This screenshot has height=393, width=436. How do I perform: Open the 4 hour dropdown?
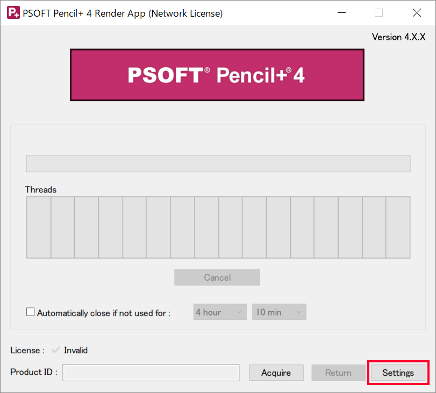coord(220,312)
